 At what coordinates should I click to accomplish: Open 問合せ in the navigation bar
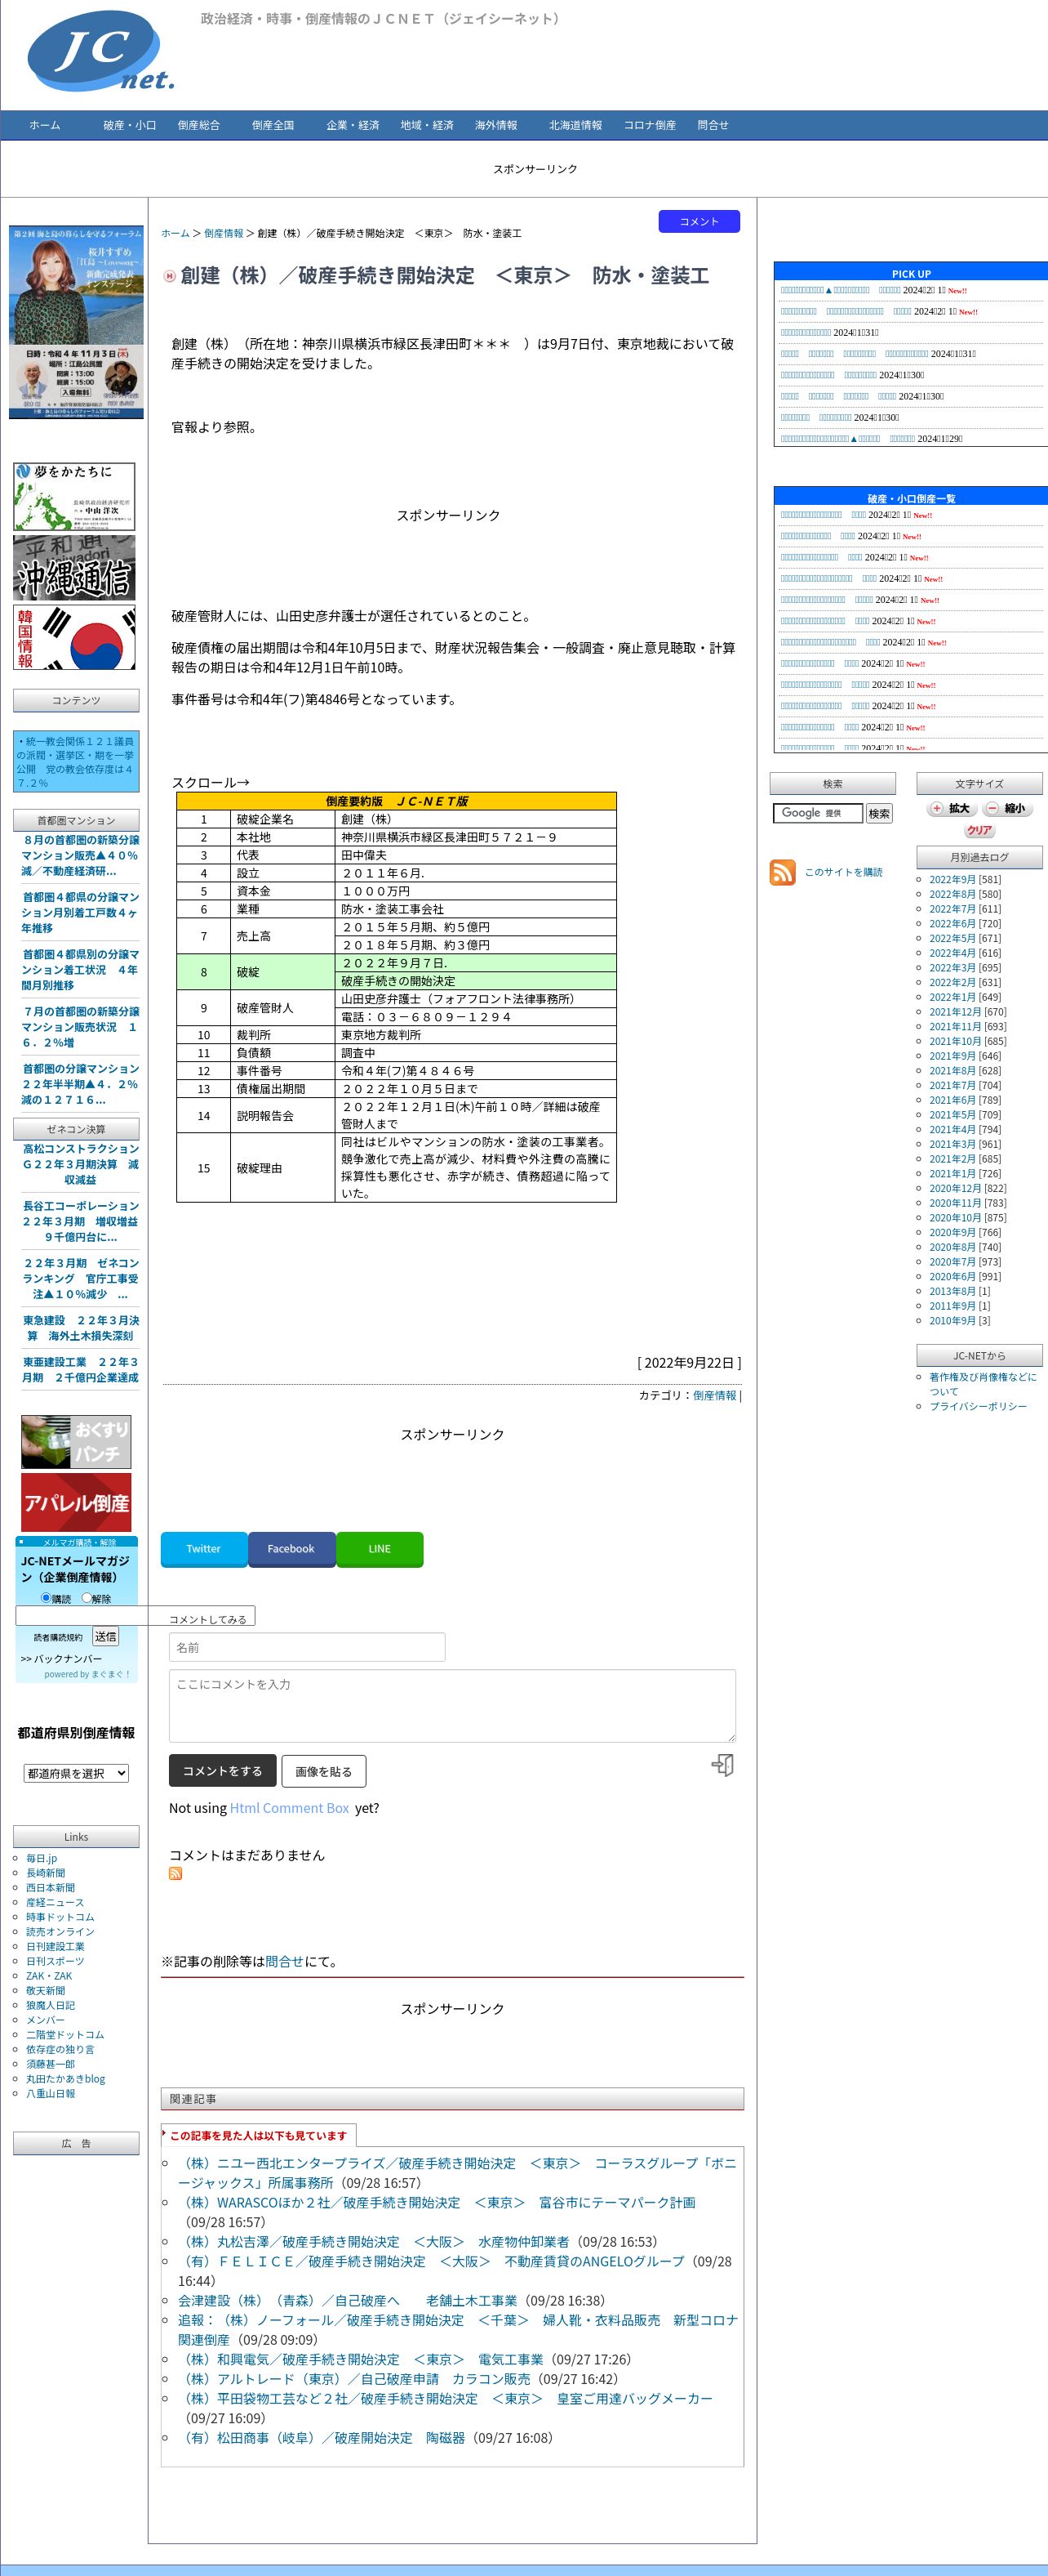[713, 125]
